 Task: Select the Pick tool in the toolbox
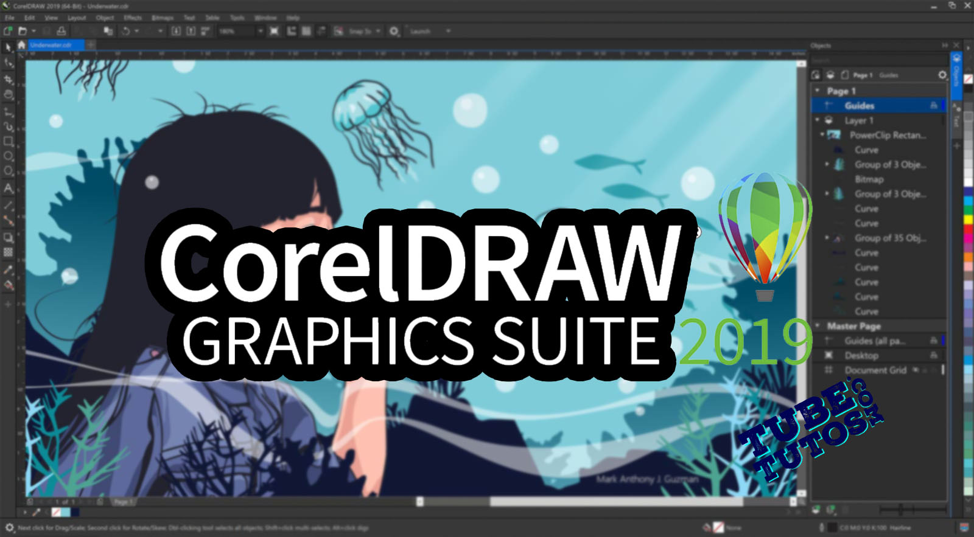(8, 47)
